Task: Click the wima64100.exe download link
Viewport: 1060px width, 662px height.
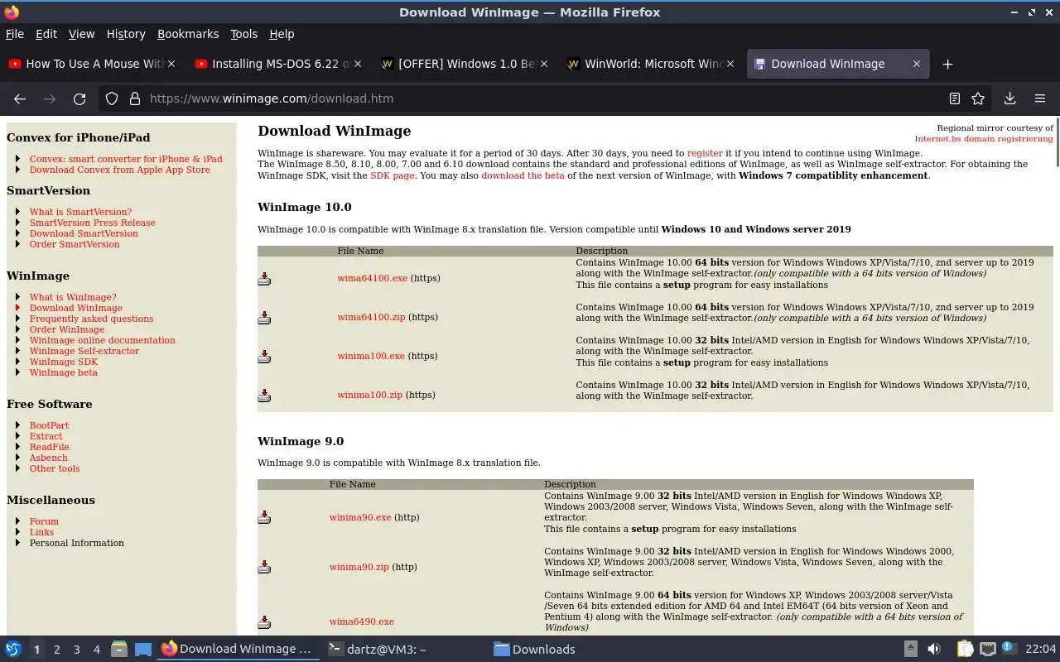Action: [x=373, y=278]
